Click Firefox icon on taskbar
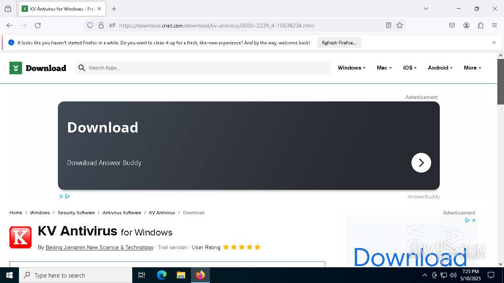This screenshot has height=283, width=504. (200, 275)
